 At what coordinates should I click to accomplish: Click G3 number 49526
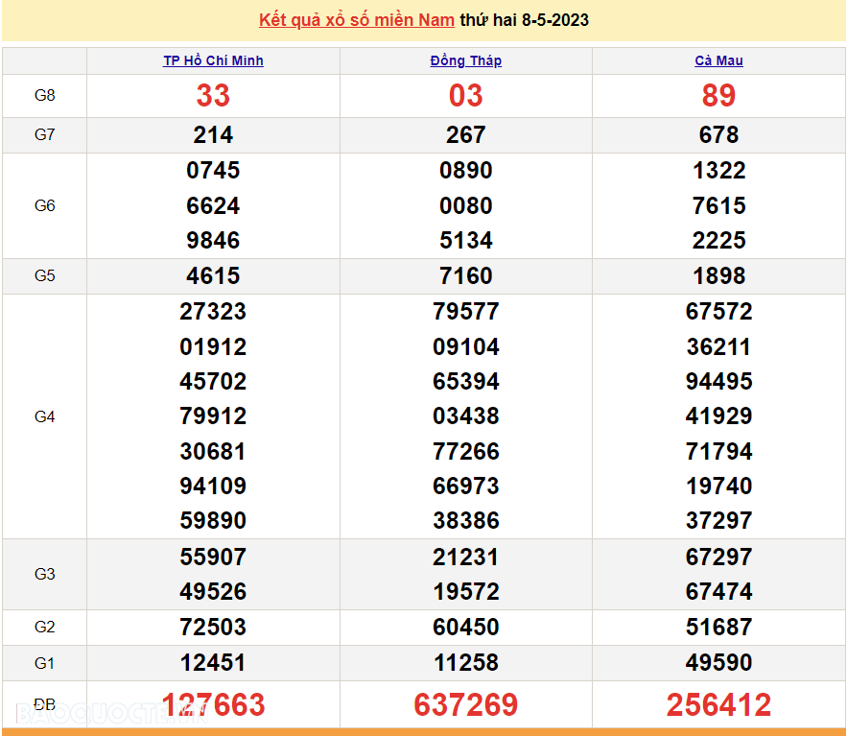213,592
